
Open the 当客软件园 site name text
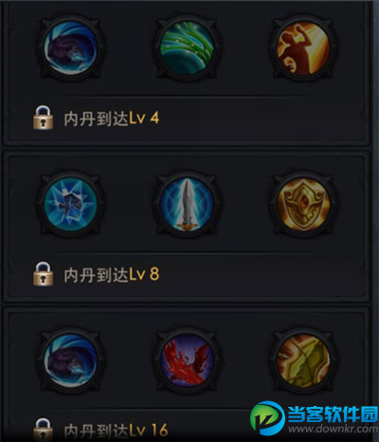(x=333, y=414)
